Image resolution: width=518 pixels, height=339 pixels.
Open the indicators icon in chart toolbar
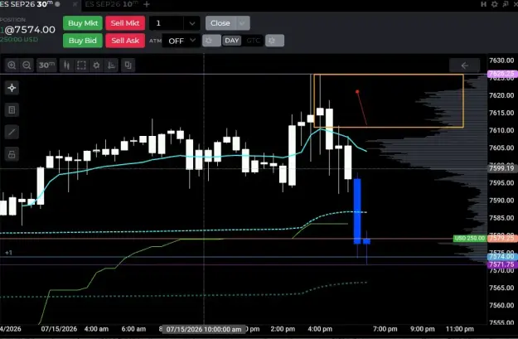tap(111, 65)
